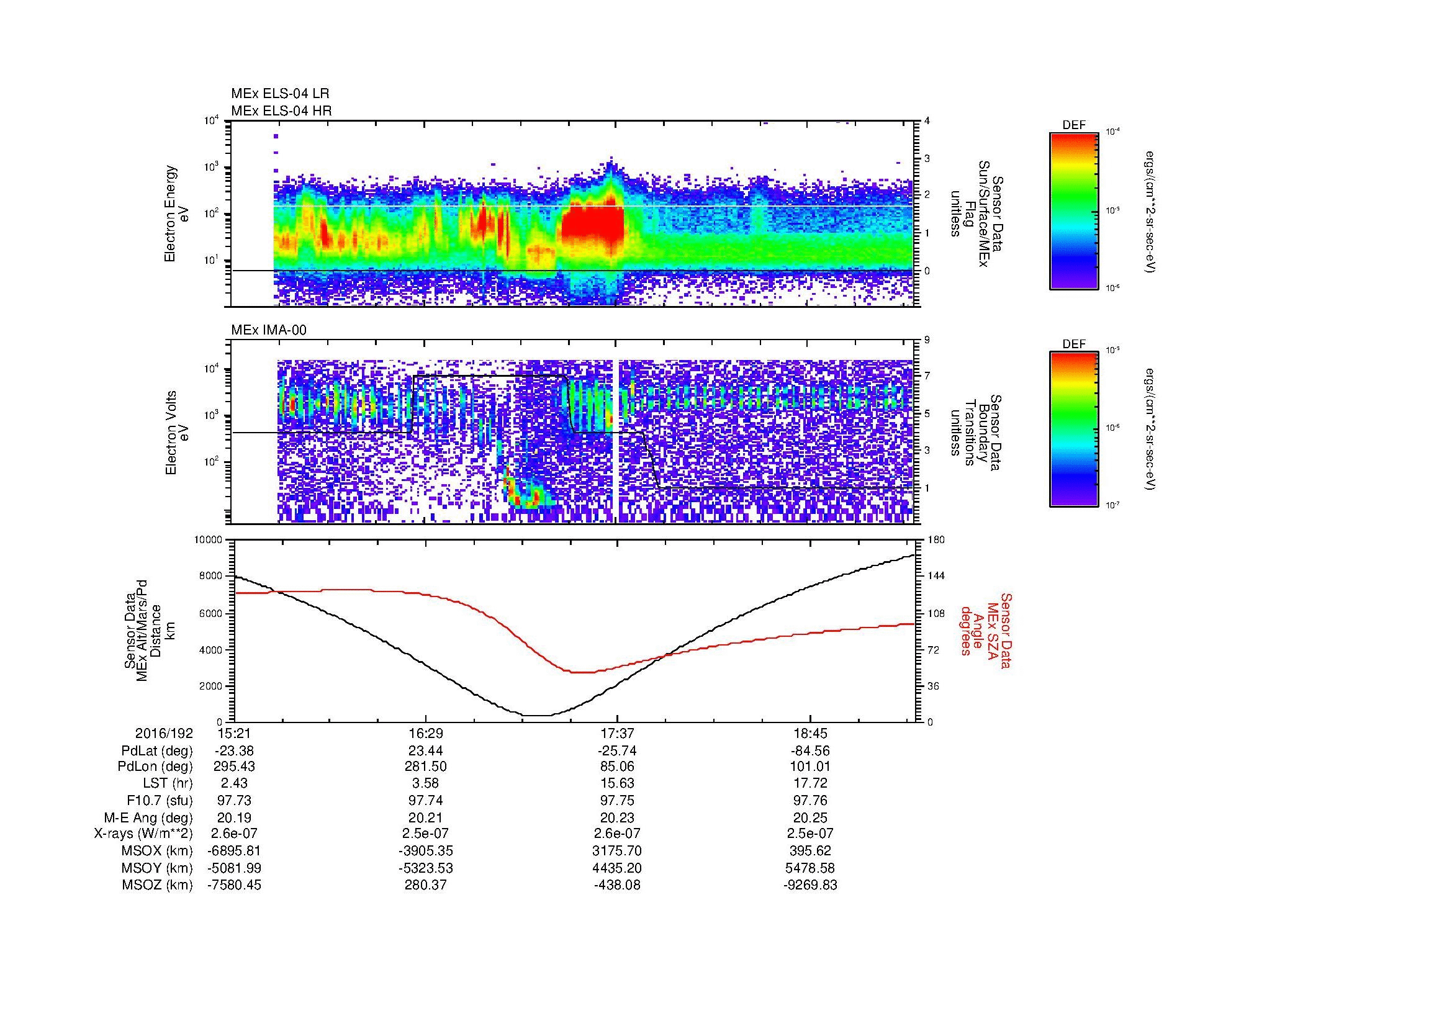Click the 'X-rays (W/m**2)' row label

click(x=143, y=834)
